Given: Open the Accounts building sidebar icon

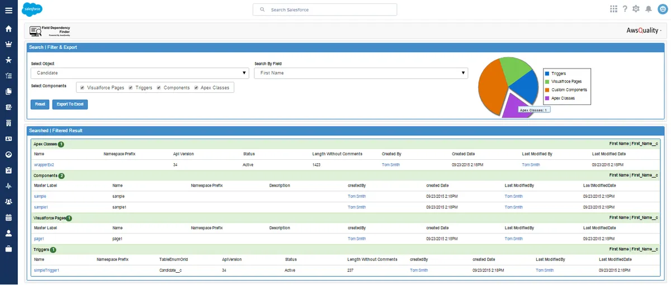Looking at the screenshot, I should (x=8, y=123).
